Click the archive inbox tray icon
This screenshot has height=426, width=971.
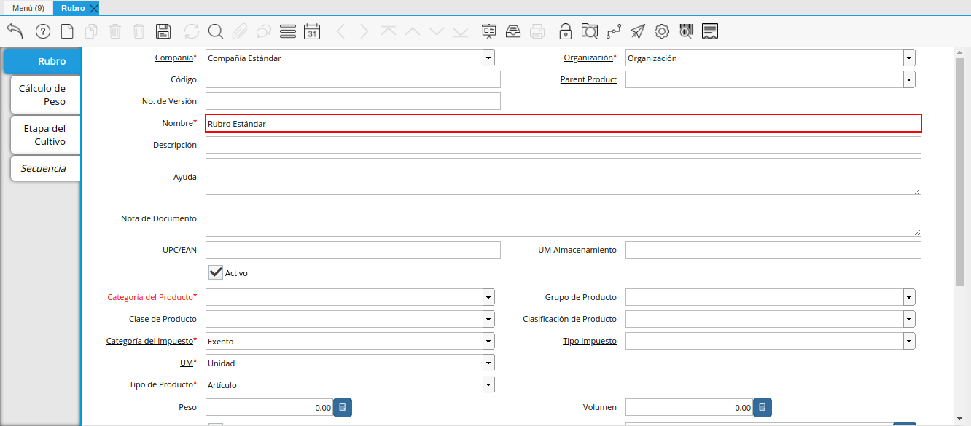(x=513, y=31)
